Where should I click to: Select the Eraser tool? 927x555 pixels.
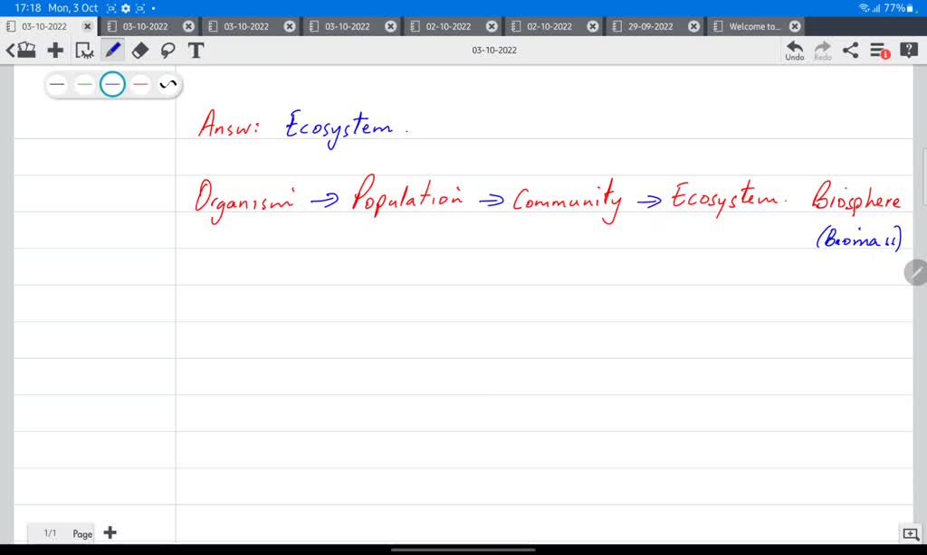tap(140, 51)
